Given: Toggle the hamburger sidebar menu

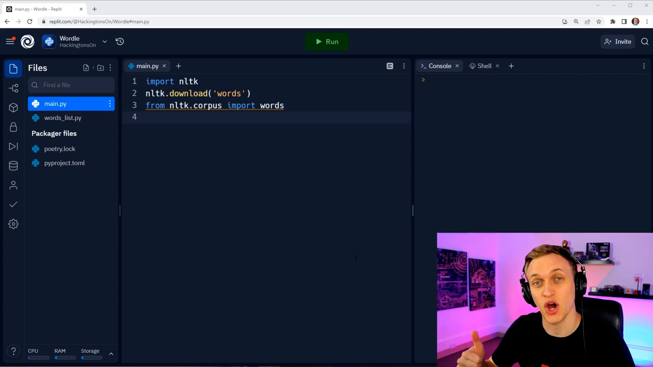Looking at the screenshot, I should coord(10,41).
